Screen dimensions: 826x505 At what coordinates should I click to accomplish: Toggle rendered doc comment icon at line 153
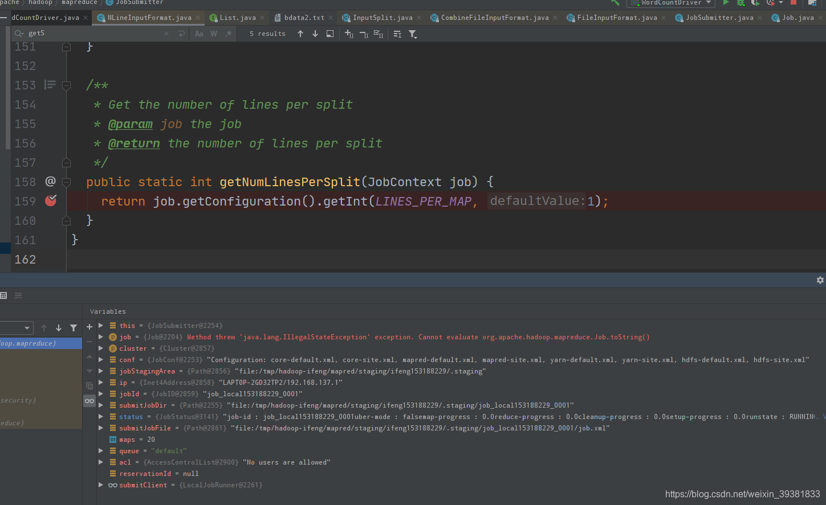tap(50, 85)
